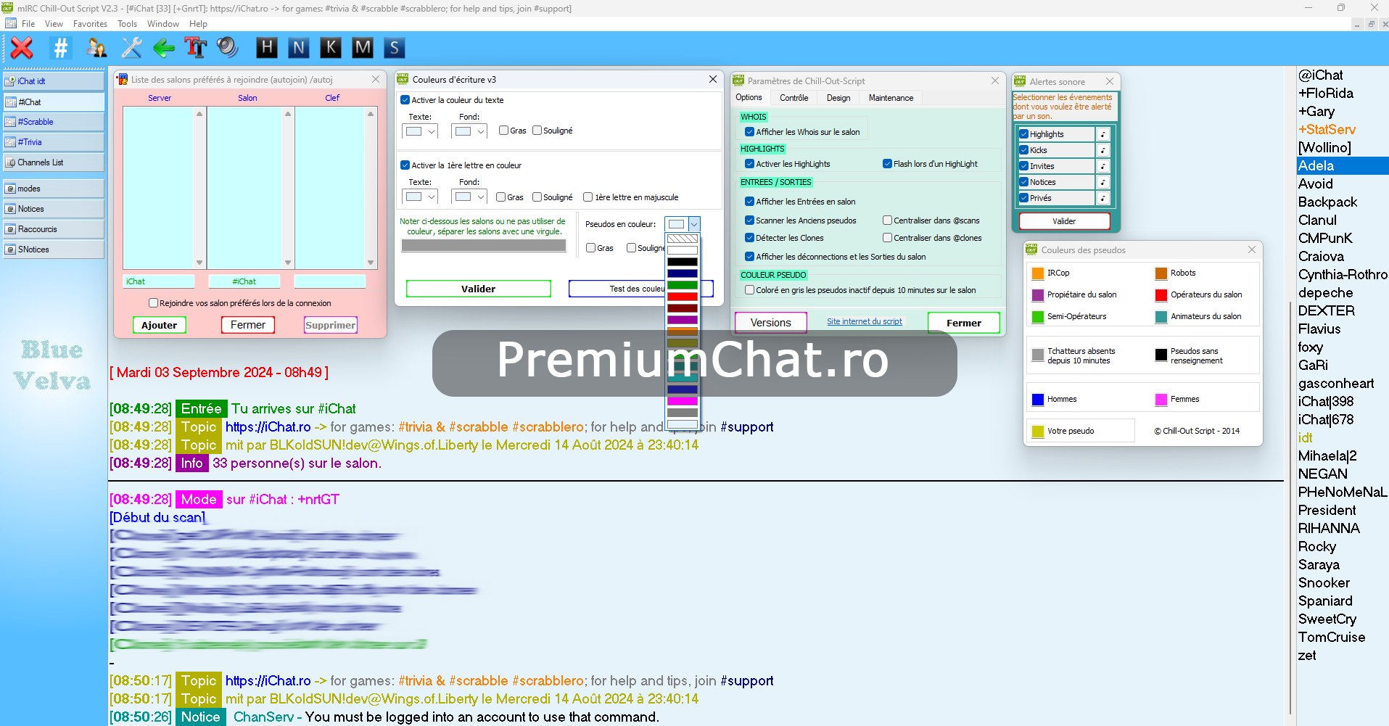The width and height of the screenshot is (1389, 726).
Task: Click the M toolbar button
Action: coord(363,48)
